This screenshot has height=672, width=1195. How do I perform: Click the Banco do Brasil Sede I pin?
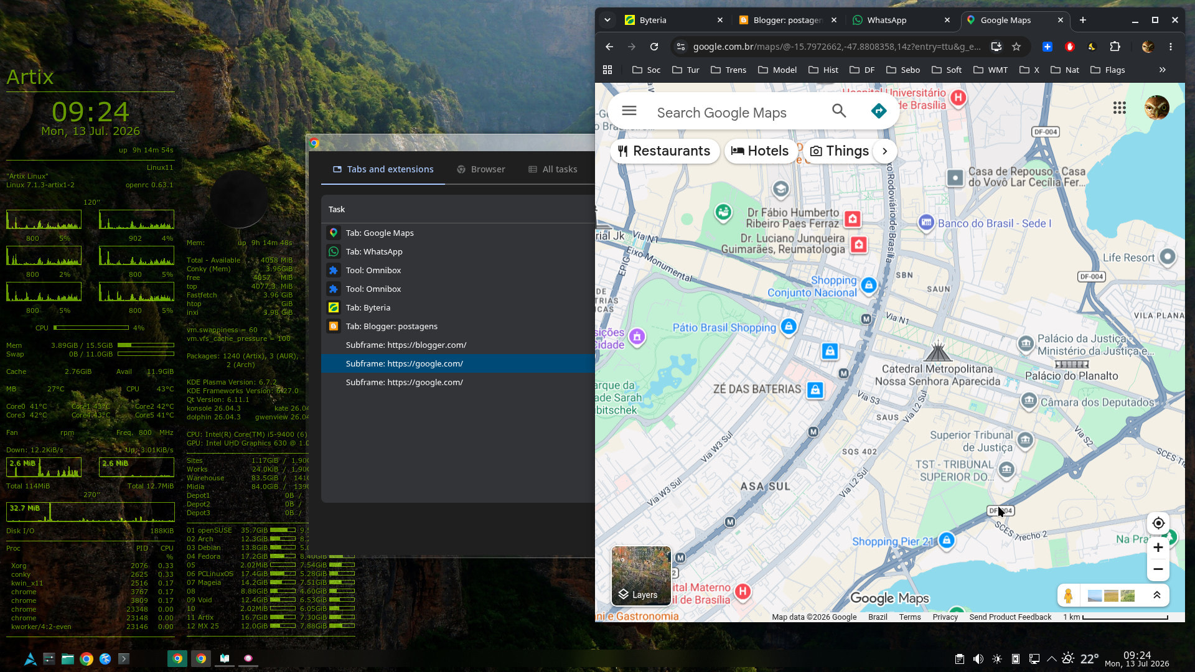pos(926,223)
